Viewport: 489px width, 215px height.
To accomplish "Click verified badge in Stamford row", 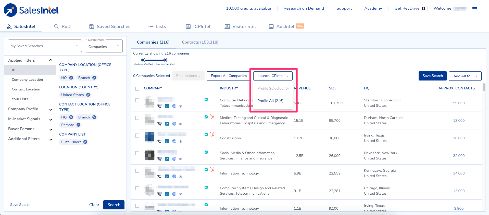I will [206, 99].
